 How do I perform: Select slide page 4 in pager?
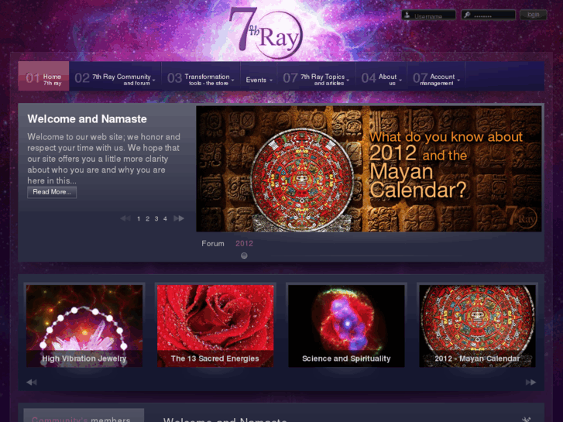point(165,218)
